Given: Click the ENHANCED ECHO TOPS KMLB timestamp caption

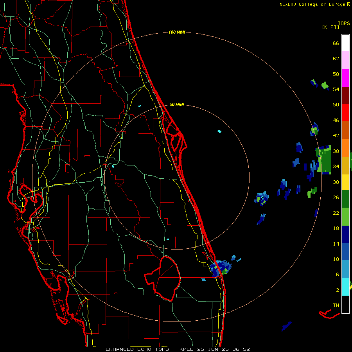Looking at the screenshot, I should tap(178, 349).
